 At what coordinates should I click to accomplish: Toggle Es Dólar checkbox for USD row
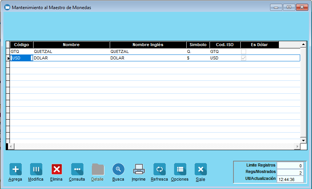[x=243, y=58]
